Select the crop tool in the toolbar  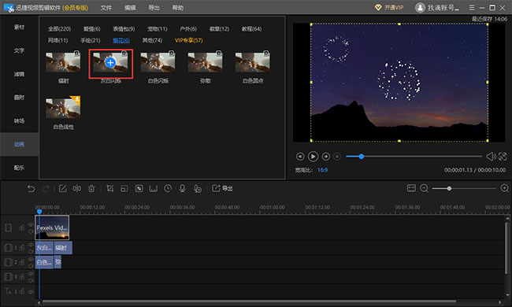110,189
